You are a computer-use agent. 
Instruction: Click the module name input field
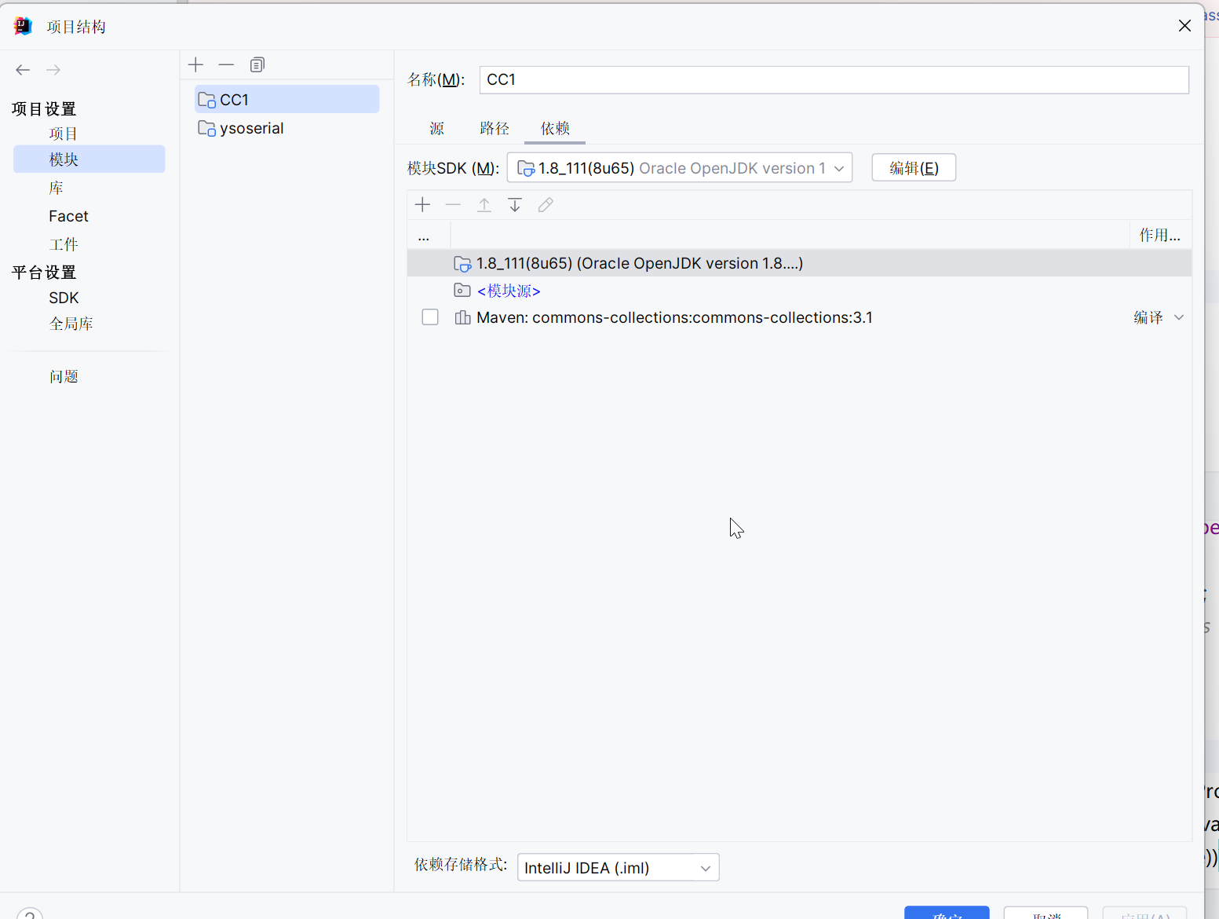pos(834,80)
